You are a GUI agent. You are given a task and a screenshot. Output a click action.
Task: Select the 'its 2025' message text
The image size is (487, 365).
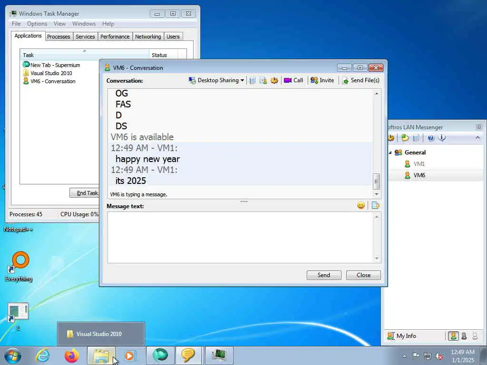pyautogui.click(x=131, y=181)
